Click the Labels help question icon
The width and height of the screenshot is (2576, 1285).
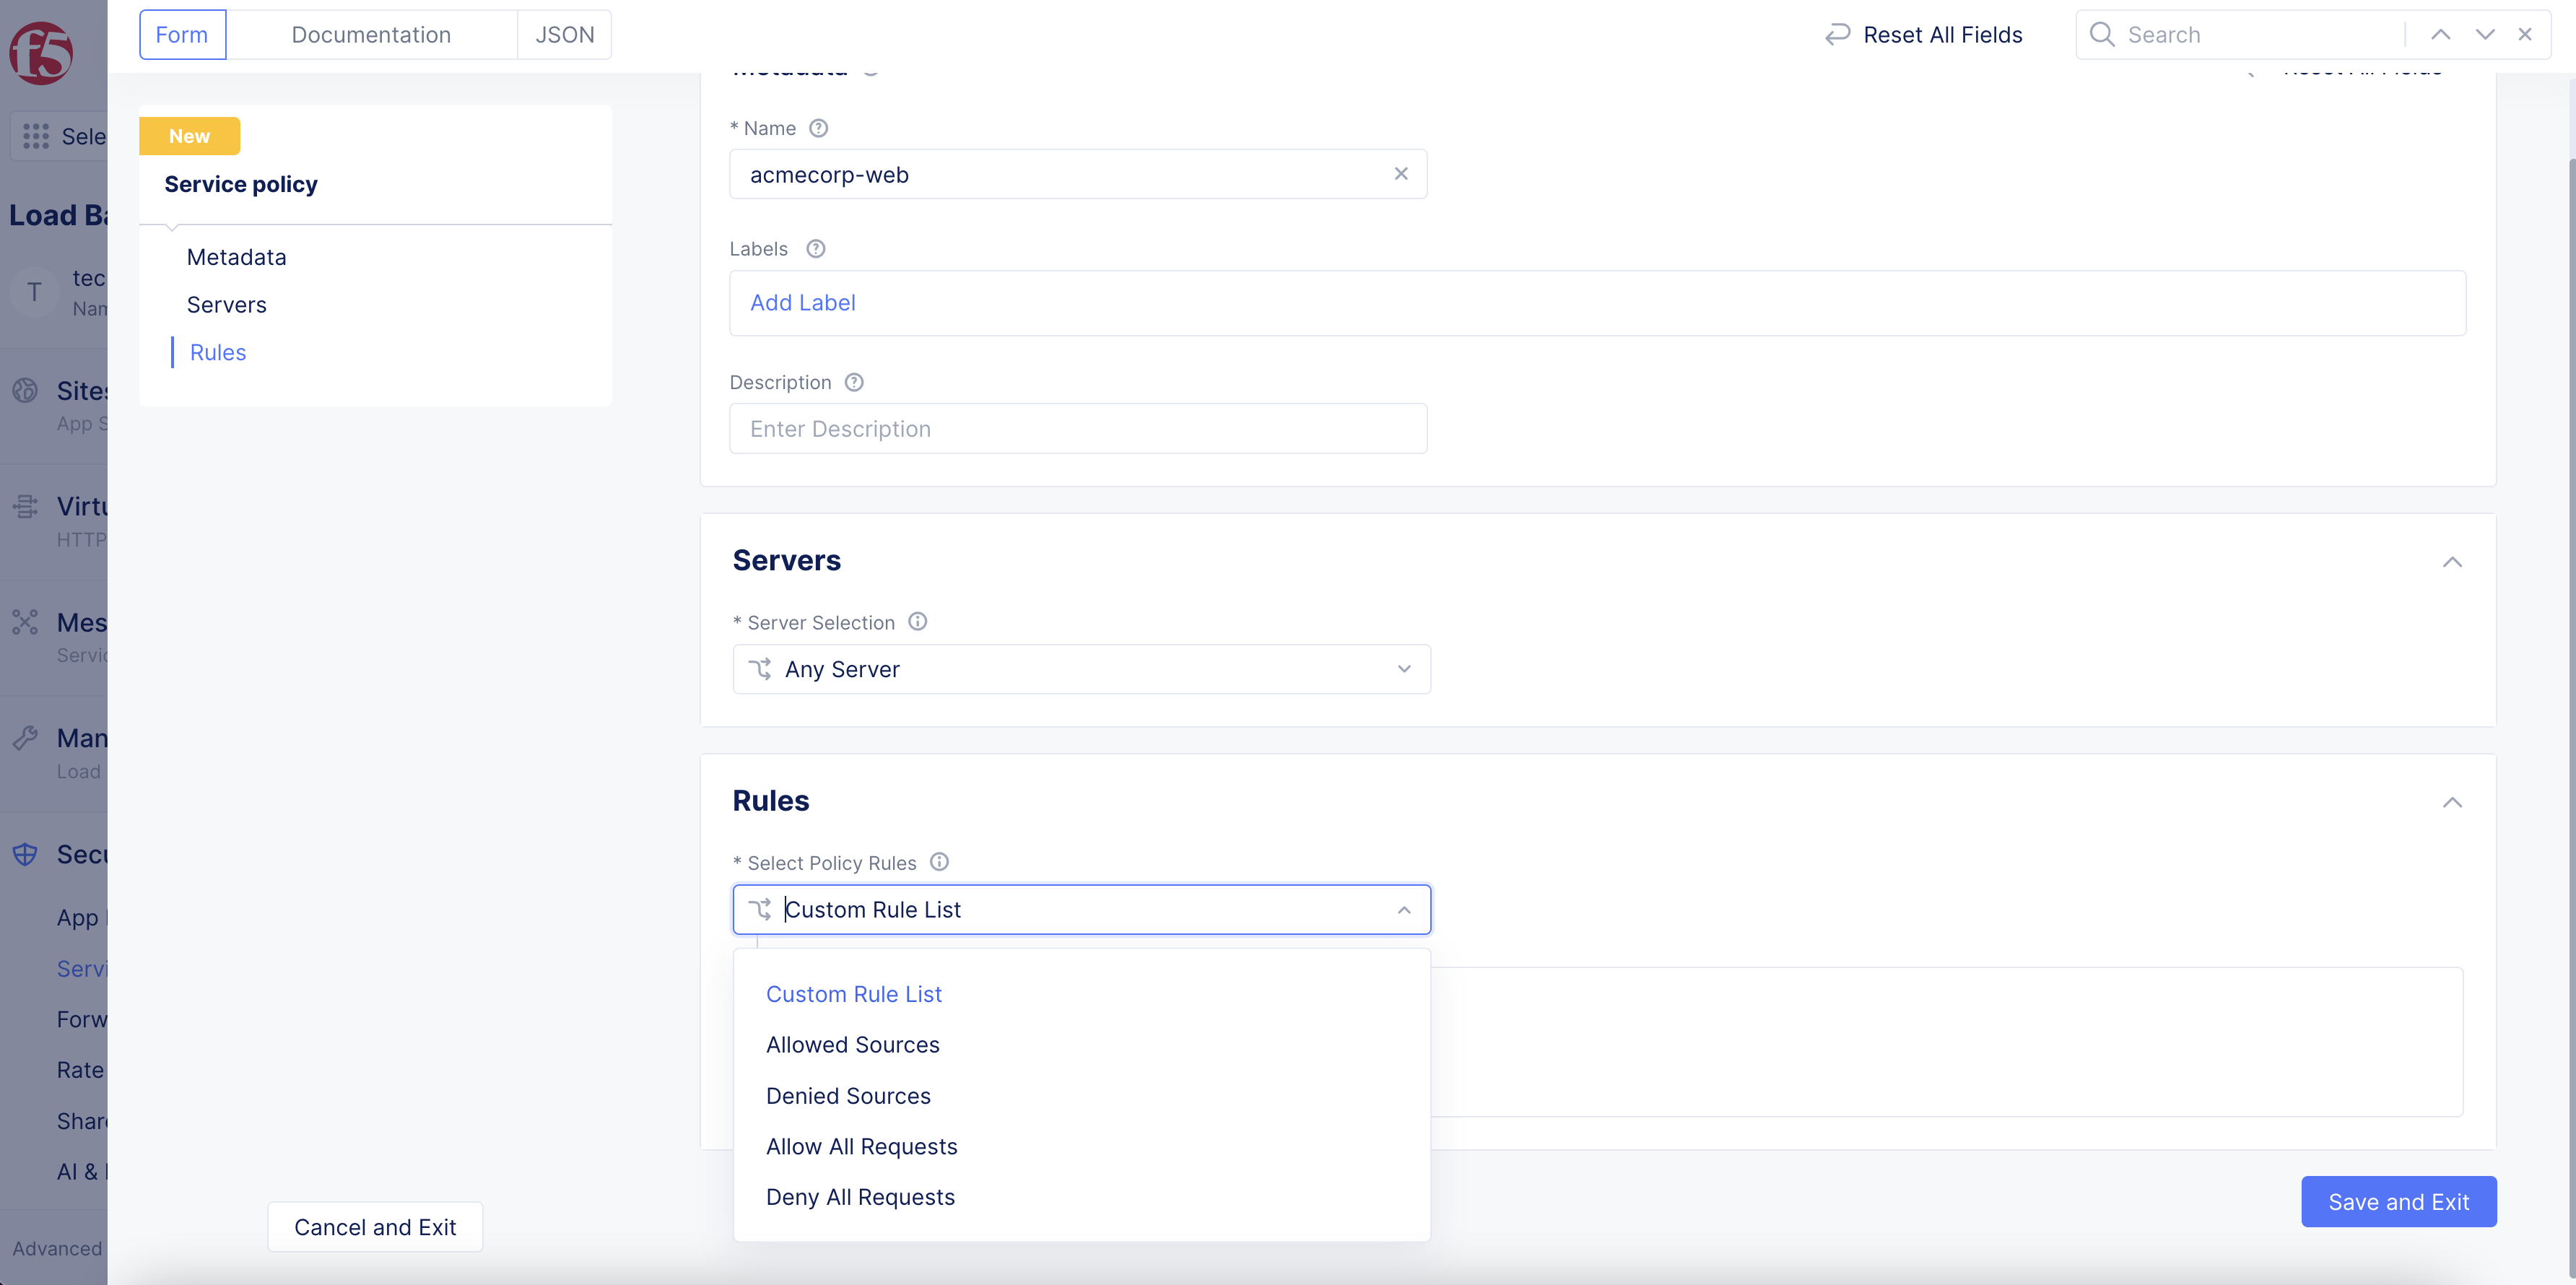pos(815,249)
